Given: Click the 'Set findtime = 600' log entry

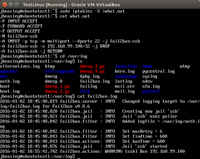Looking at the screenshot, I should pyautogui.click(x=84, y=136).
